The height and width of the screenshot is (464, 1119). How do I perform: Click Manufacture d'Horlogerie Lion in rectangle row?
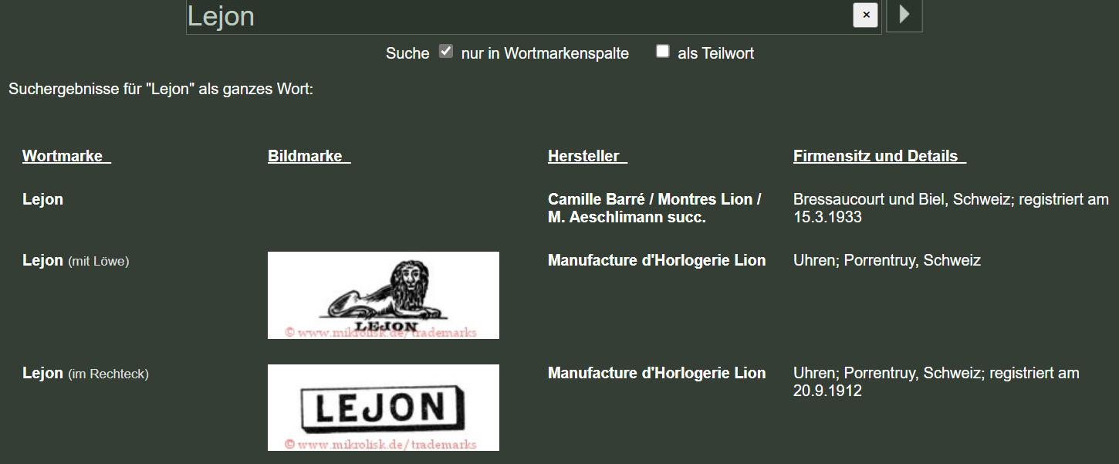click(657, 373)
